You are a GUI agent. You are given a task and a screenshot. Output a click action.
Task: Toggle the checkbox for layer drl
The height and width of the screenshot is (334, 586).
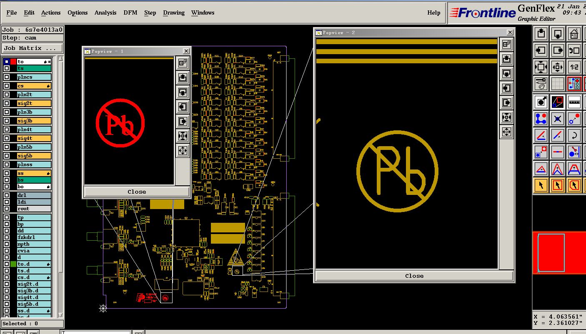[7, 195]
